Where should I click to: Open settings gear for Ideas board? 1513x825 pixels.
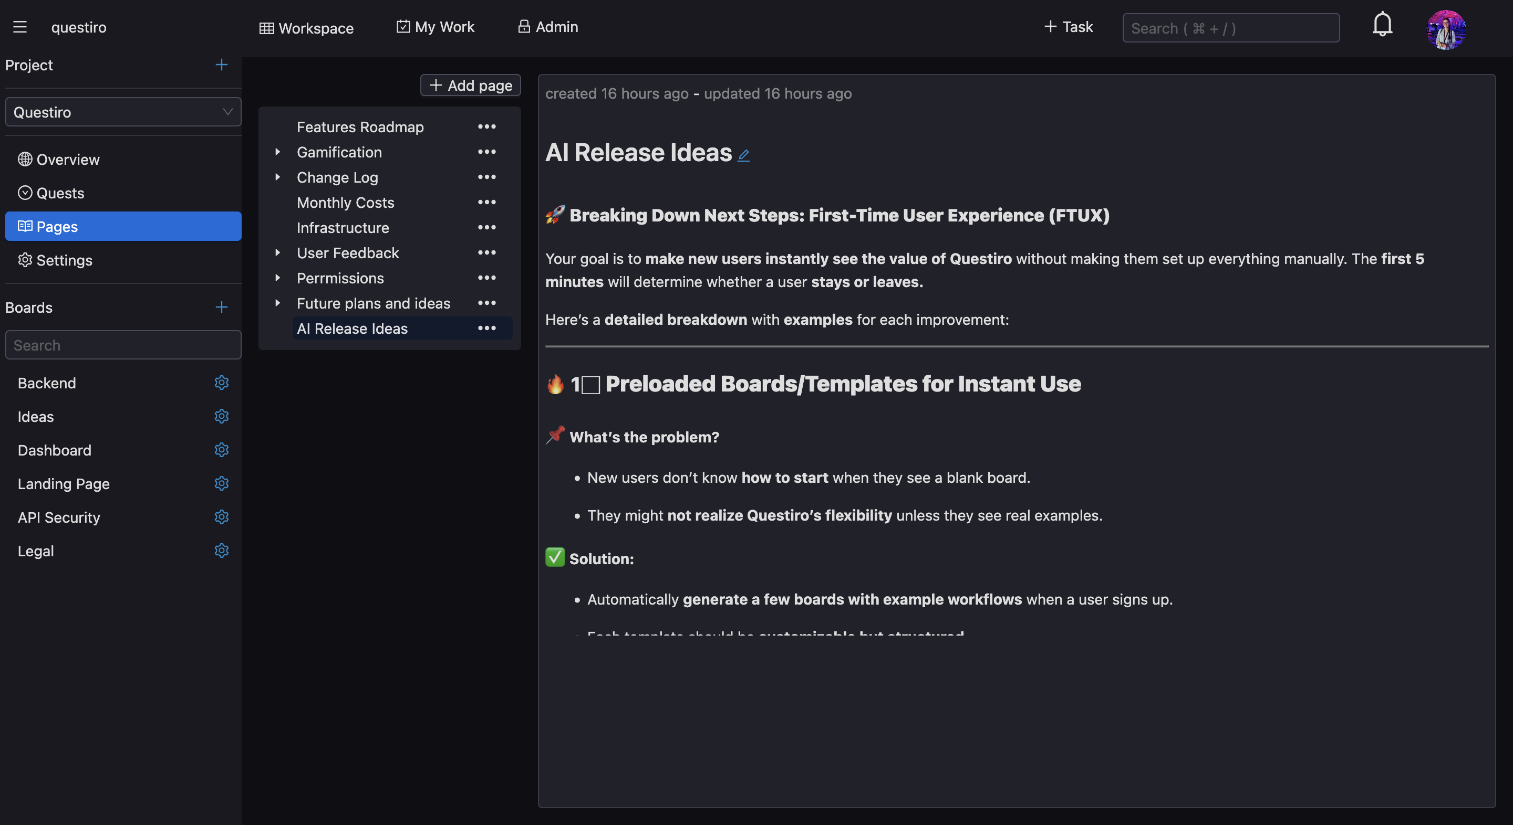click(221, 416)
